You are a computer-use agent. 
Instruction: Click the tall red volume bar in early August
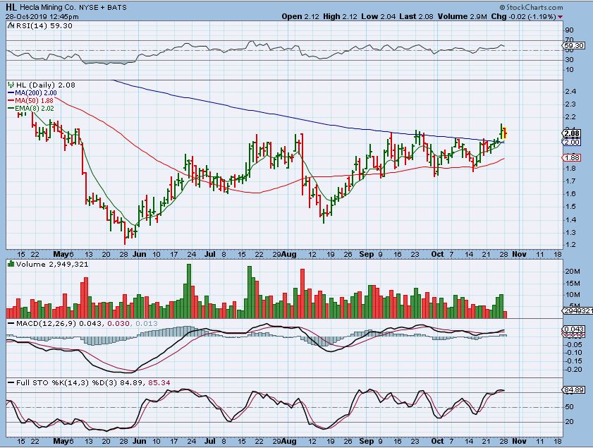pyautogui.click(x=302, y=293)
